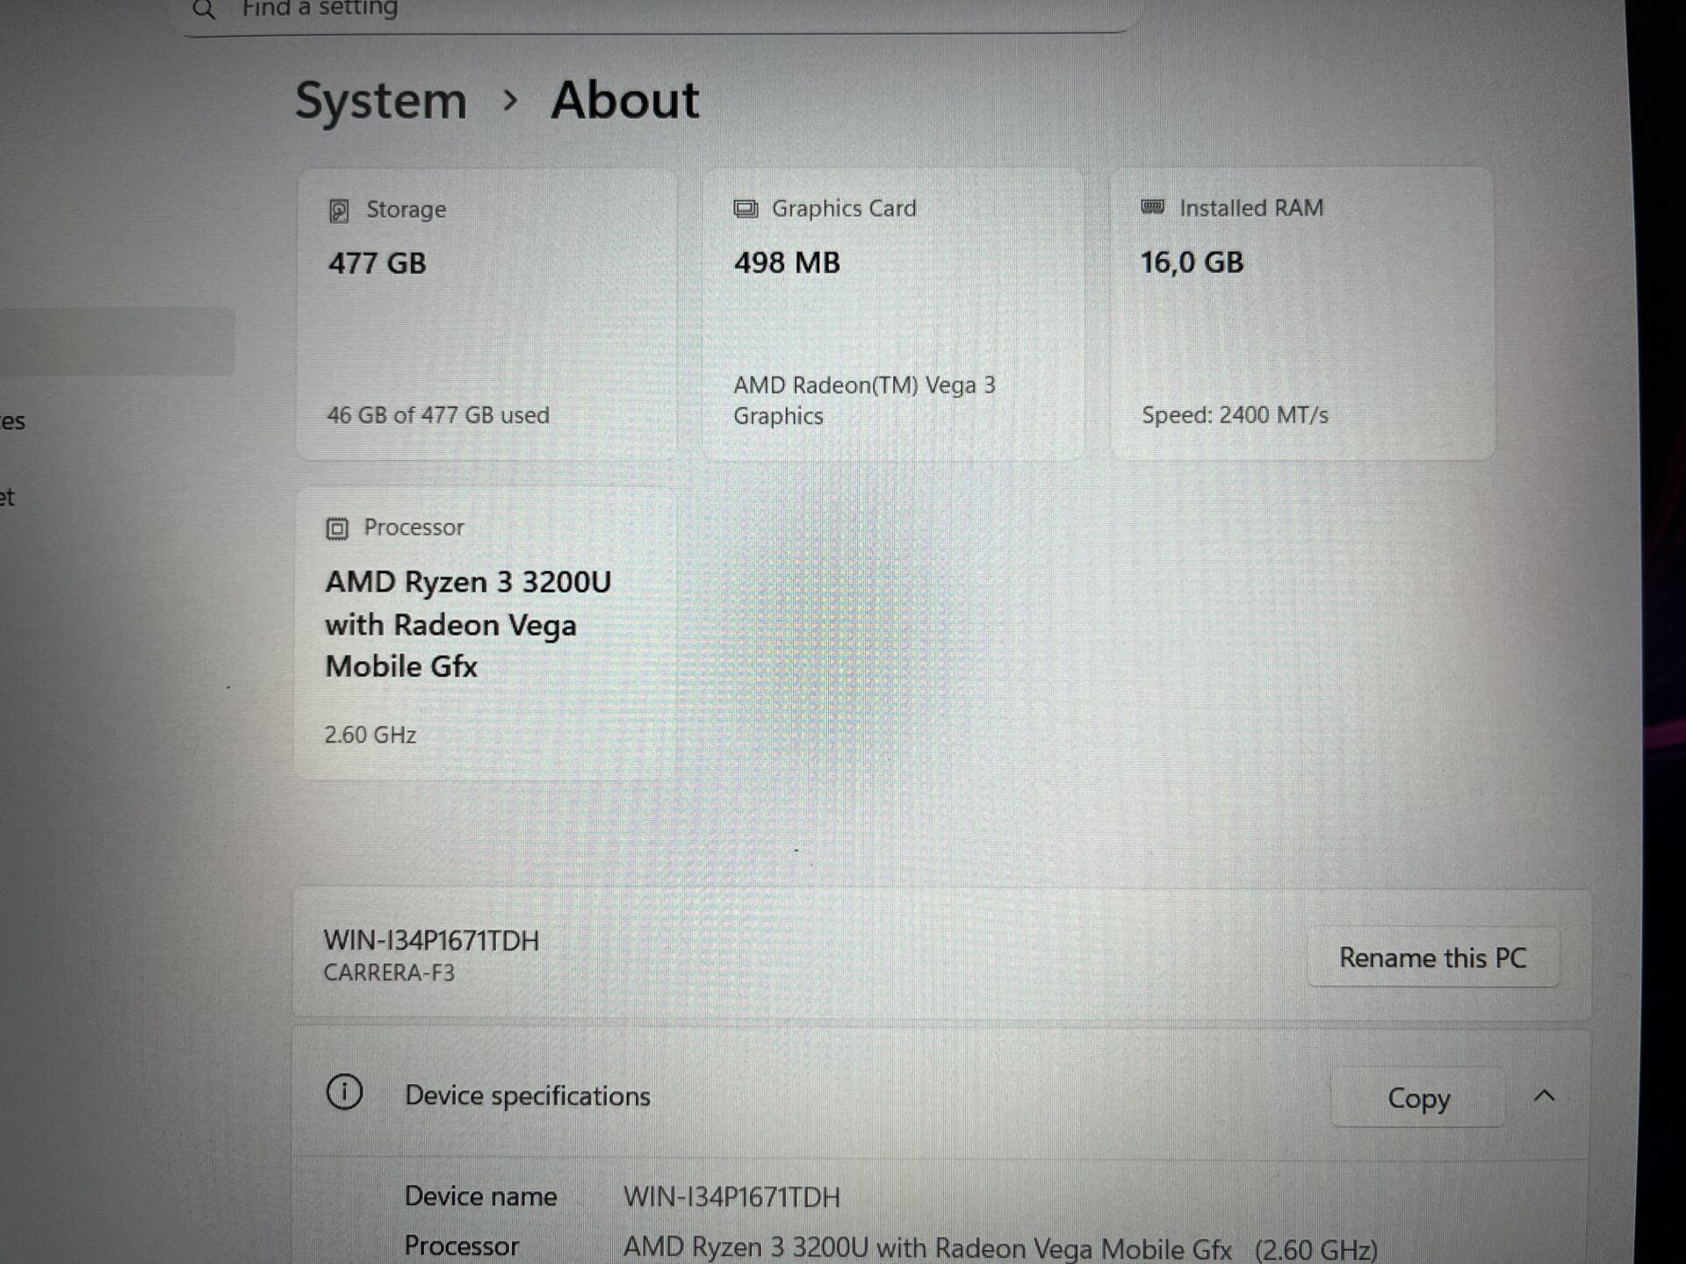The height and width of the screenshot is (1264, 1686).
Task: Click the Processor chip icon
Action: tap(337, 528)
